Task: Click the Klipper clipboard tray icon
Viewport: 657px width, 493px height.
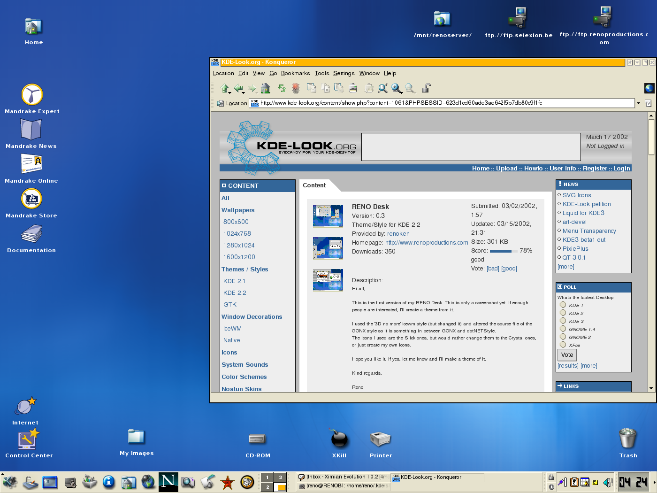Action: point(574,482)
